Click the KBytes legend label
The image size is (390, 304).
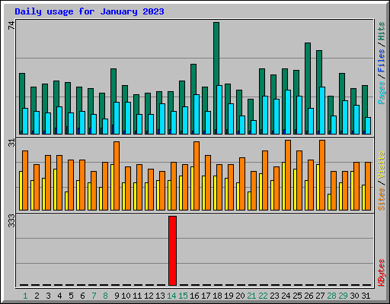(381, 273)
